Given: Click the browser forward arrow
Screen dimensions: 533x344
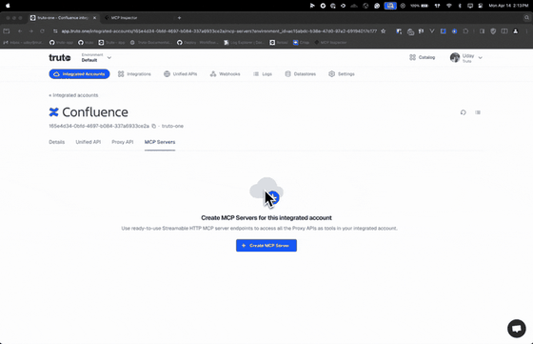Looking at the screenshot, I should point(30,30).
